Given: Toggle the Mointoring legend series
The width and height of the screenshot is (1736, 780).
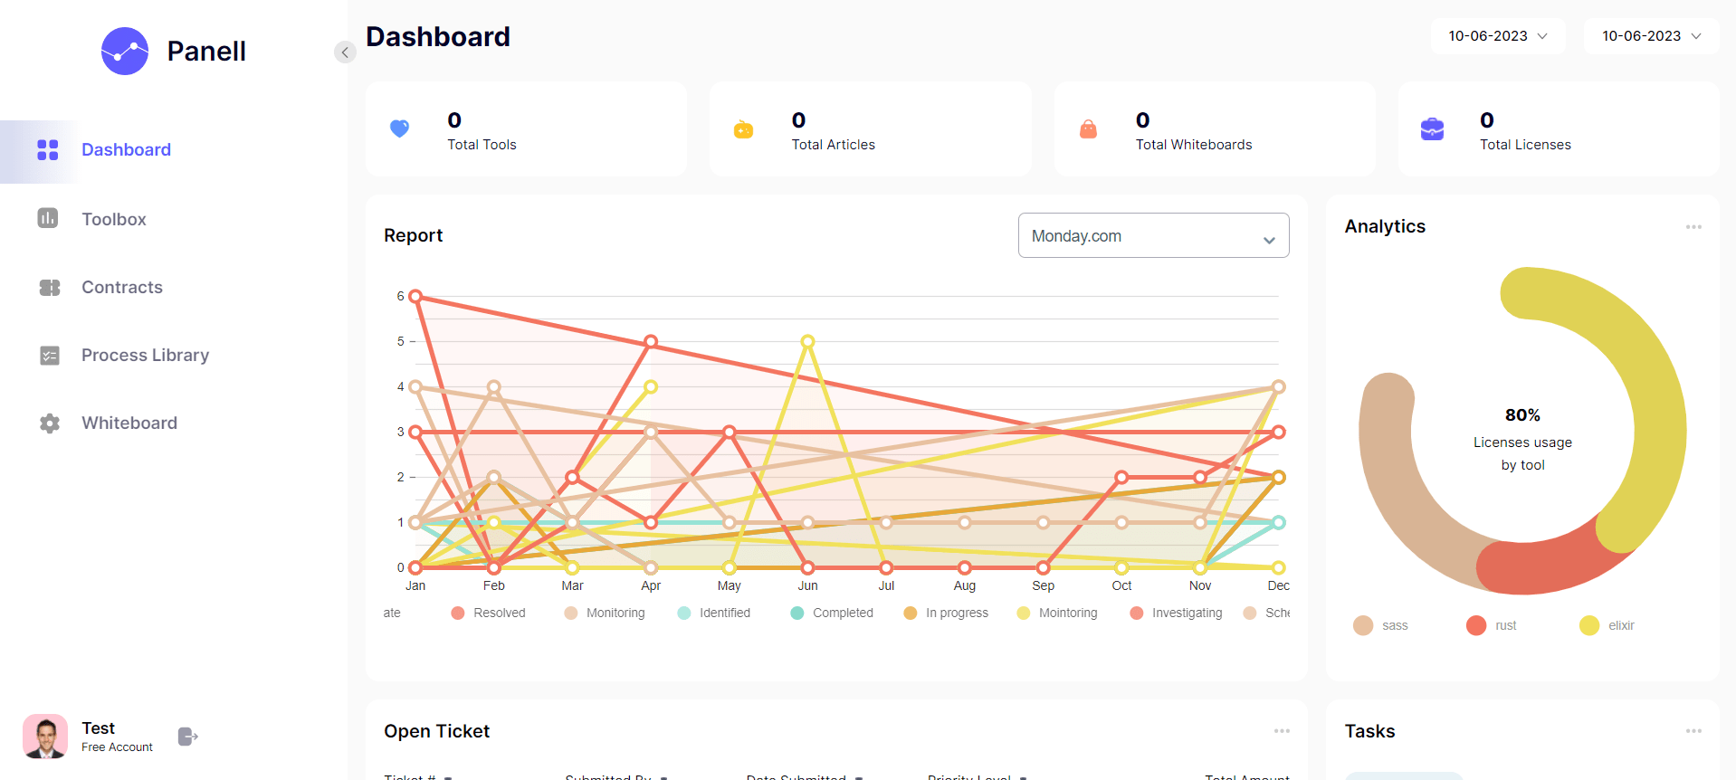Looking at the screenshot, I should [1057, 613].
